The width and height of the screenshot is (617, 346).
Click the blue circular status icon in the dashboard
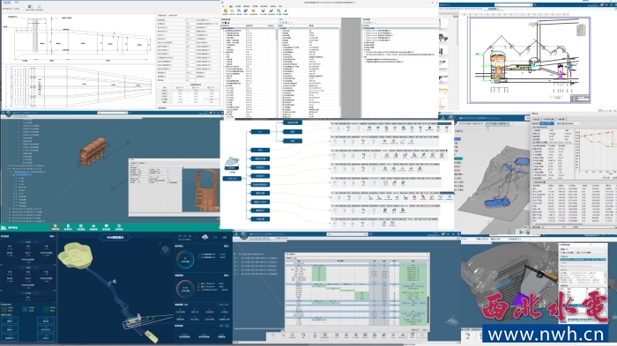click(x=25, y=309)
